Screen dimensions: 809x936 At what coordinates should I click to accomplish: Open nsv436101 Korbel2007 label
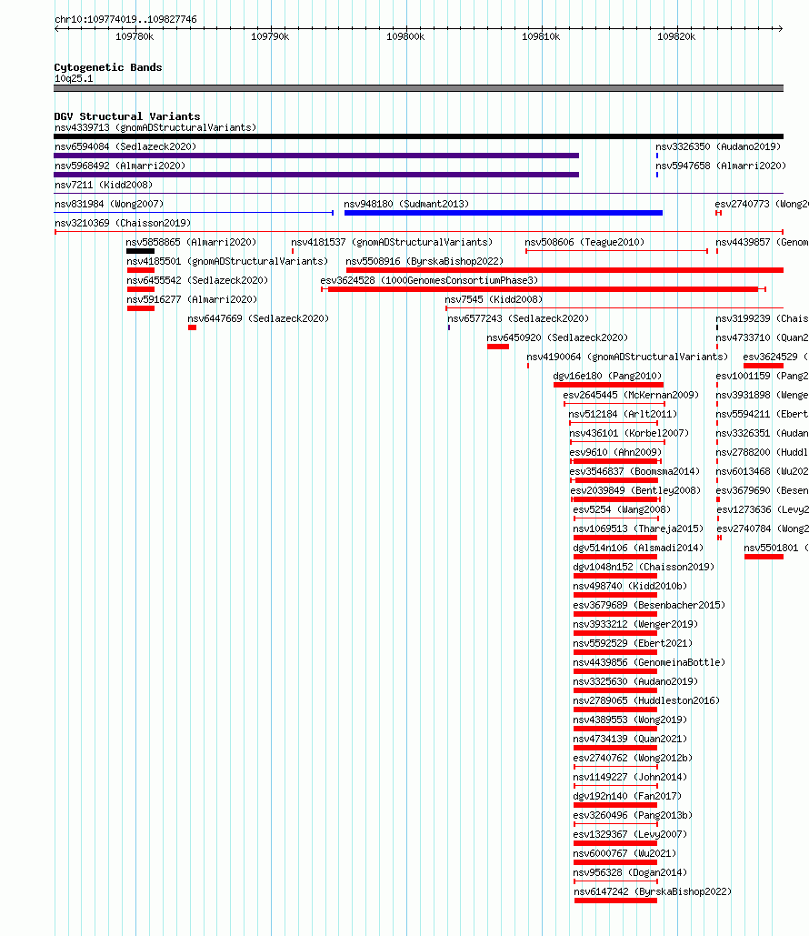click(x=629, y=433)
